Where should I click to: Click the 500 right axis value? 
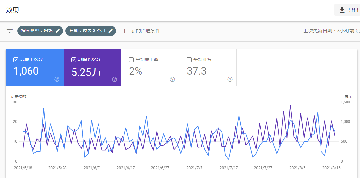point(344,141)
